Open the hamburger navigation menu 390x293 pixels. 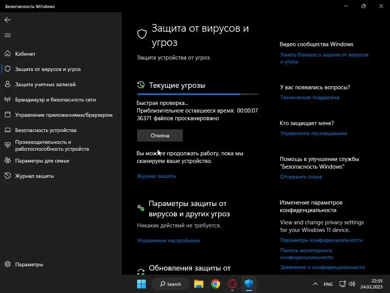(x=8, y=35)
